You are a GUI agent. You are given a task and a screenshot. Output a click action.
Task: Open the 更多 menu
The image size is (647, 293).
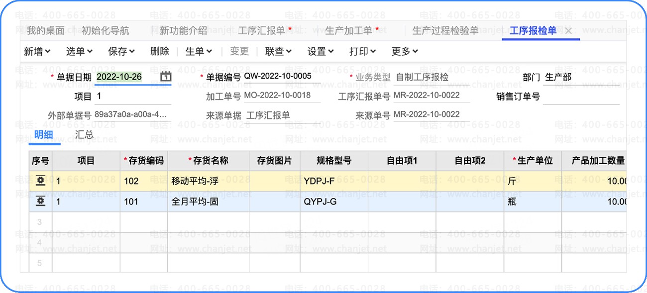[x=405, y=51]
